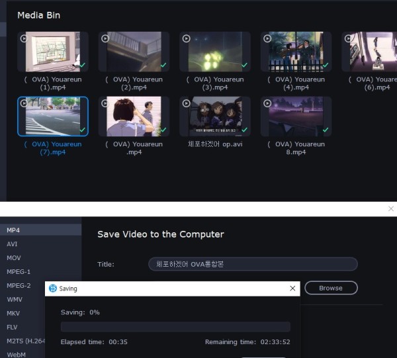Click file name Youareun (3).mp4 label
Screen dimensions: 397x358
point(215,83)
